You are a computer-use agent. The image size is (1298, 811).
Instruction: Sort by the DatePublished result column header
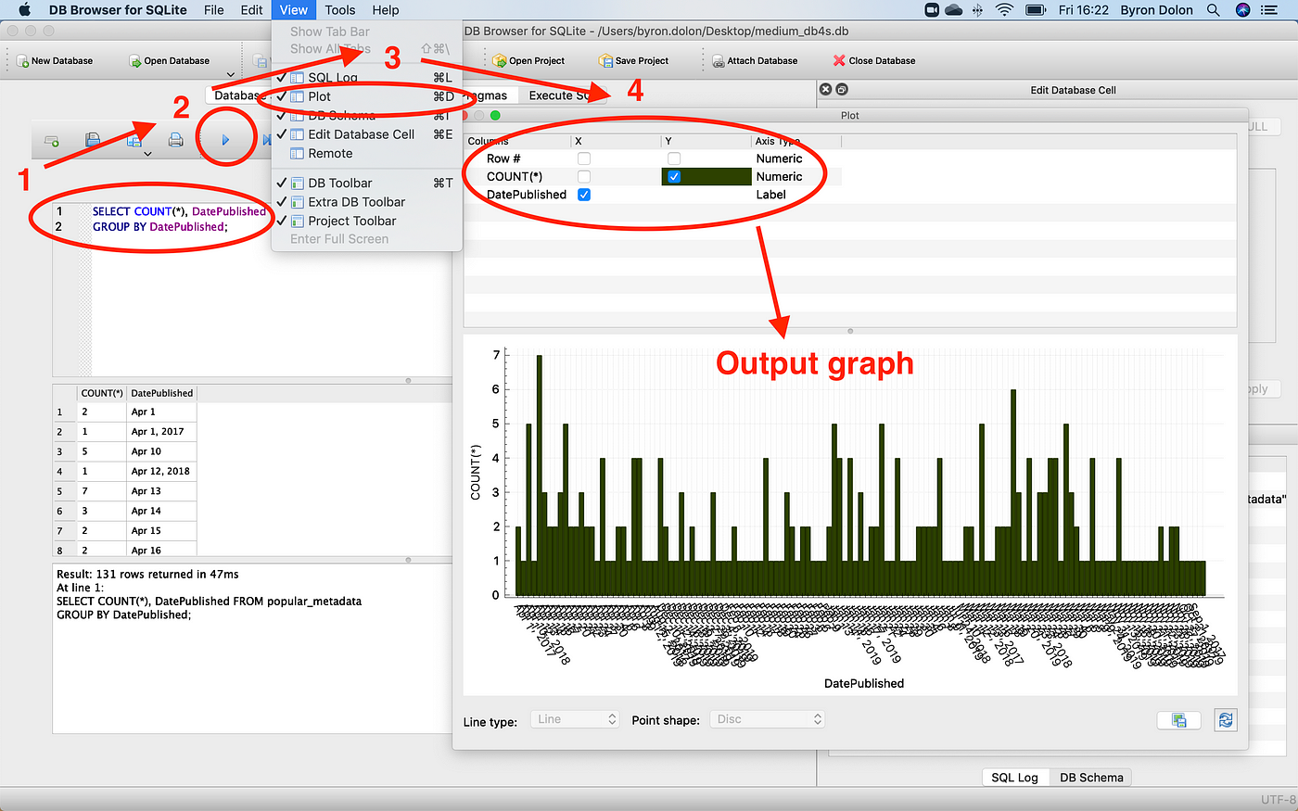coord(162,393)
